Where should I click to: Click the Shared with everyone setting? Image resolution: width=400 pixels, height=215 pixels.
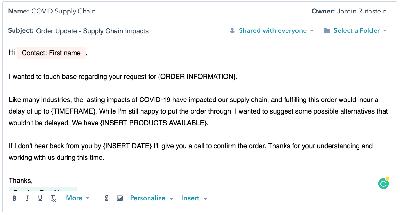coord(272,30)
